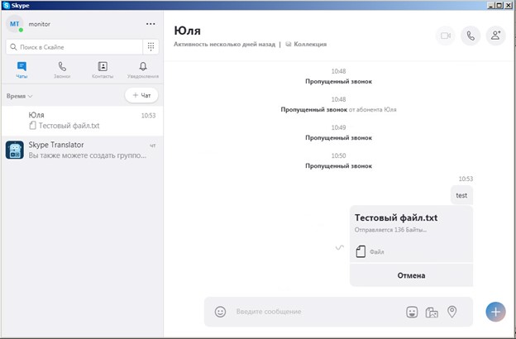Switch to the Звонки tab
This screenshot has height=339, width=516.
pyautogui.click(x=62, y=69)
